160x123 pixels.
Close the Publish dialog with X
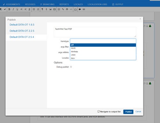point(140,19)
